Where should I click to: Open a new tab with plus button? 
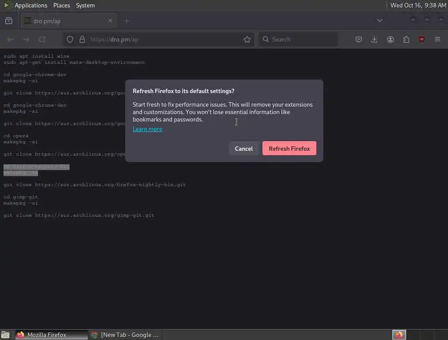point(127,21)
